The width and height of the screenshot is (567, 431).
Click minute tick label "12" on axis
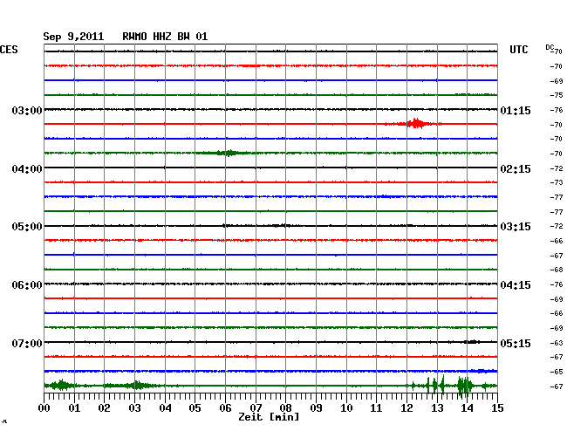coord(406,407)
